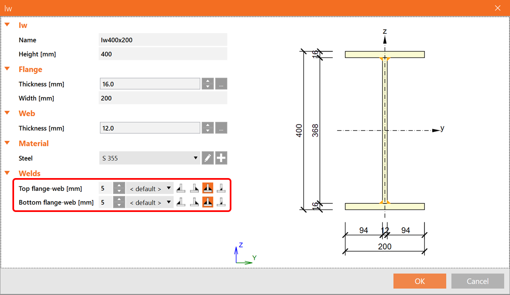Select left-side fillet weld for bottom flange-web
Image resolution: width=510 pixels, height=295 pixels.
click(180, 202)
